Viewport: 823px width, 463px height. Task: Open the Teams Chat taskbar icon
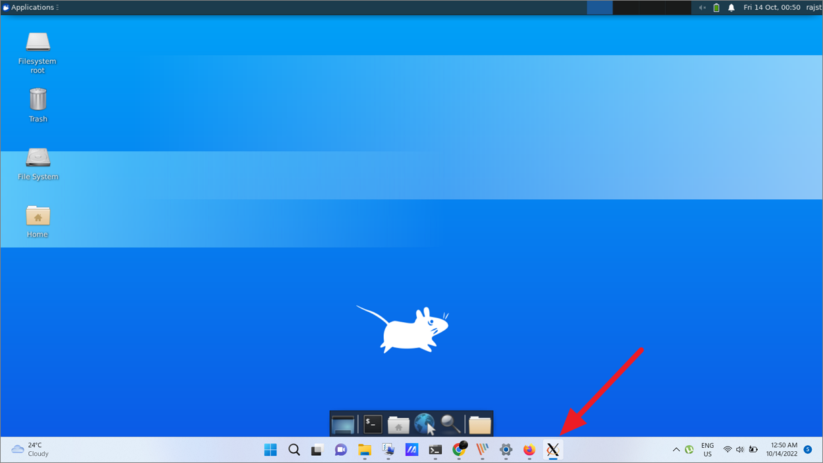click(x=340, y=450)
